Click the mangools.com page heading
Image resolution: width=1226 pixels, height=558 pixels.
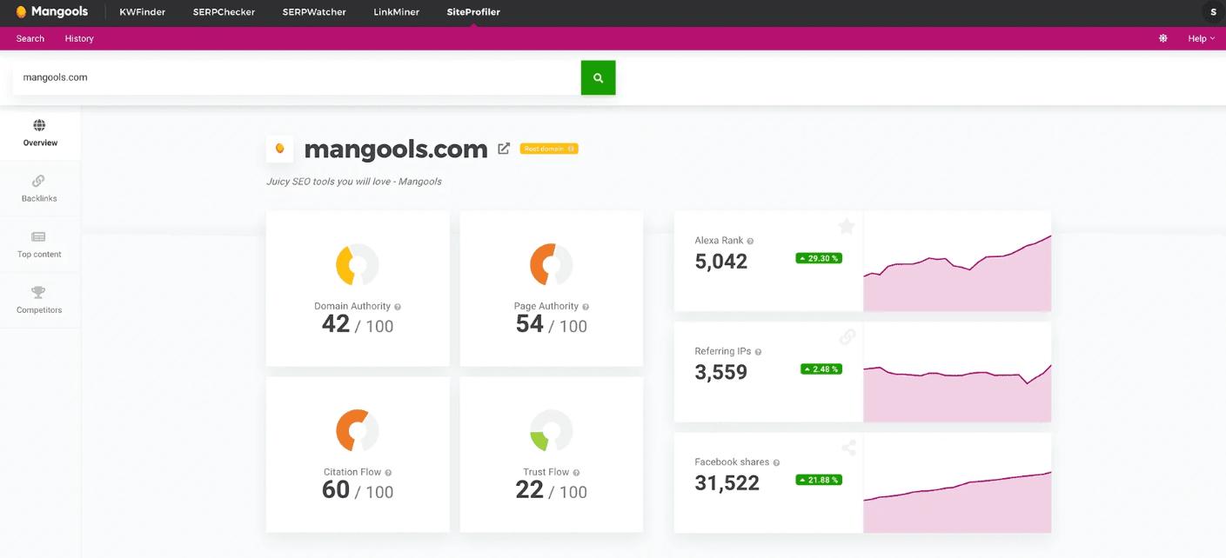(x=396, y=149)
